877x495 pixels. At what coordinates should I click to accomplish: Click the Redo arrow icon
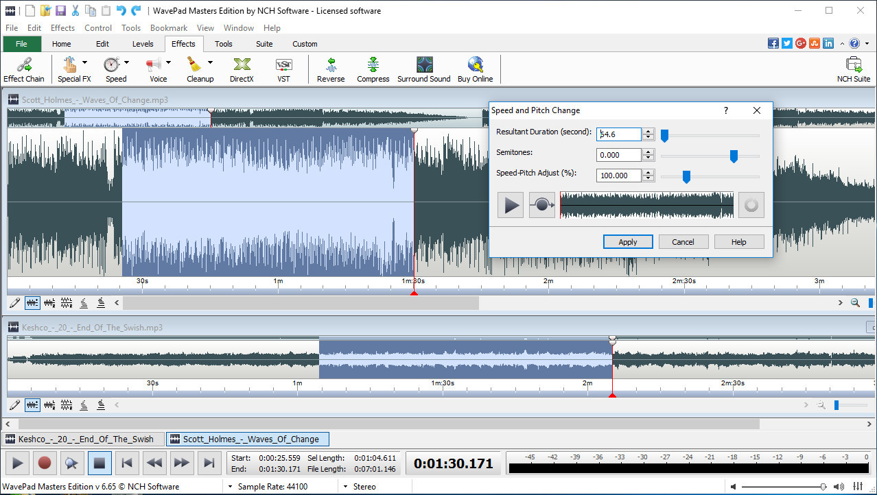(x=136, y=10)
